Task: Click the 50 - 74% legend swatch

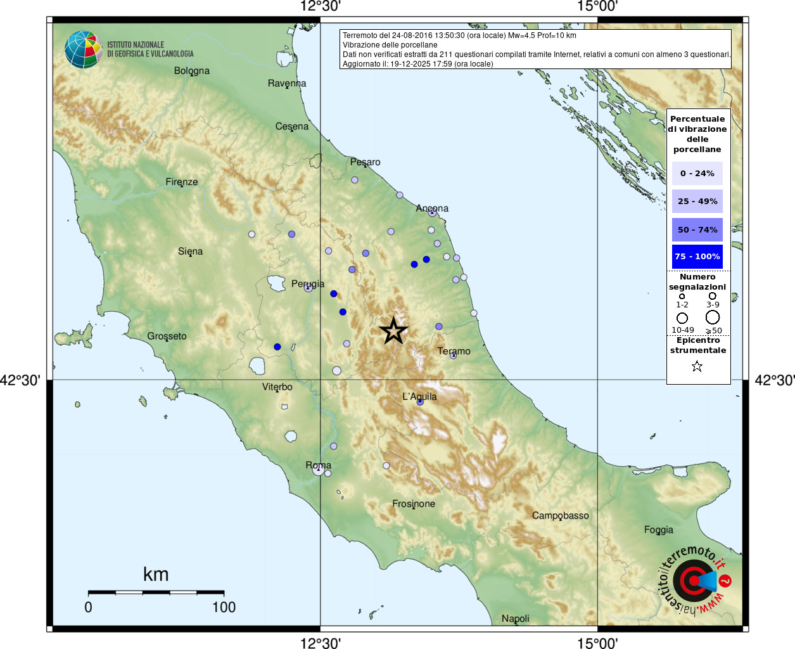Action: point(697,229)
